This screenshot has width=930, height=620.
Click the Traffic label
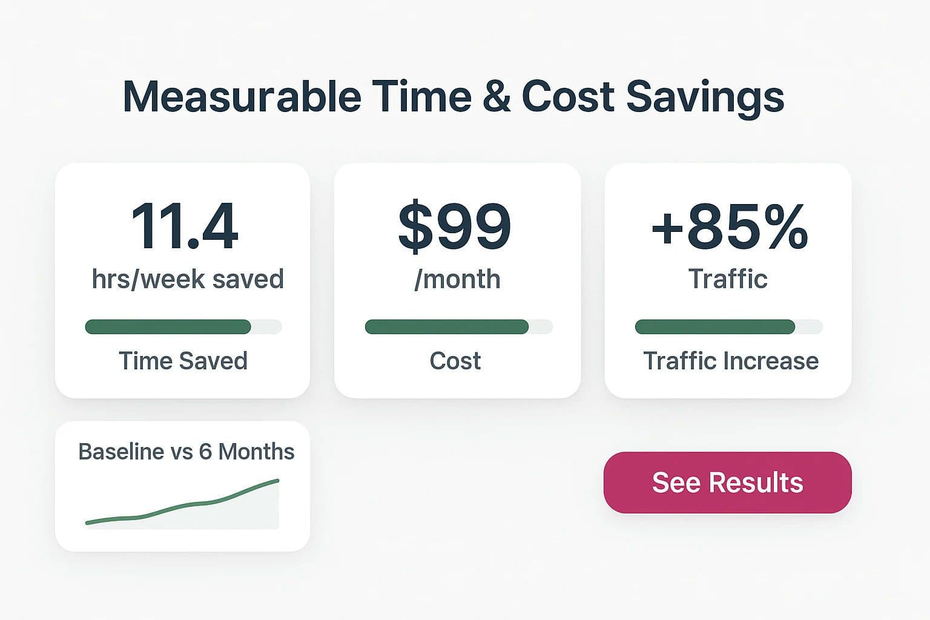[x=728, y=279]
